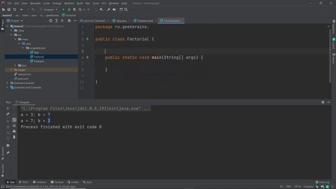Screen dimensions: 336x189
Task: Open Run panel wrench settings icon
Action: (8, 114)
